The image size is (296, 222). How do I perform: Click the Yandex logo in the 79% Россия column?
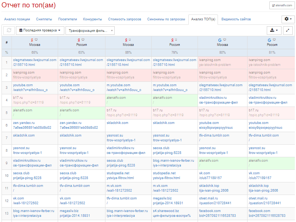[172, 40]
